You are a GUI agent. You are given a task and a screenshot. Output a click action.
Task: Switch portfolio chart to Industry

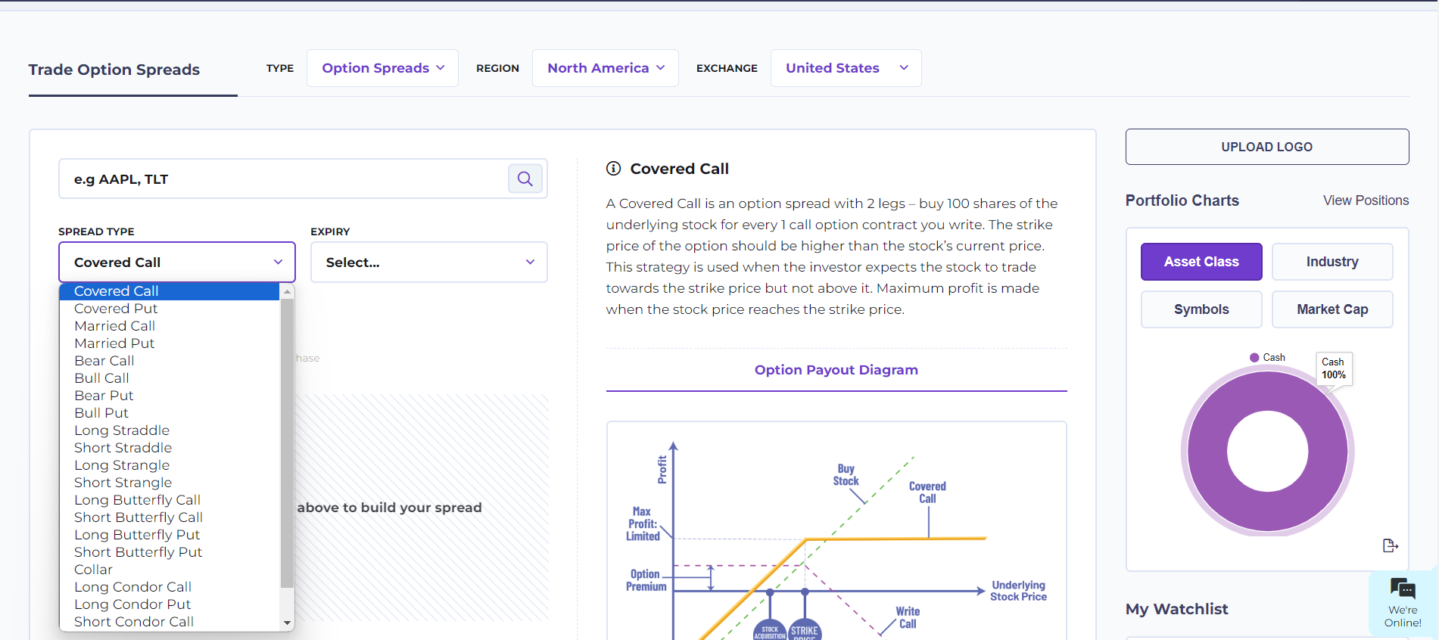pos(1332,262)
